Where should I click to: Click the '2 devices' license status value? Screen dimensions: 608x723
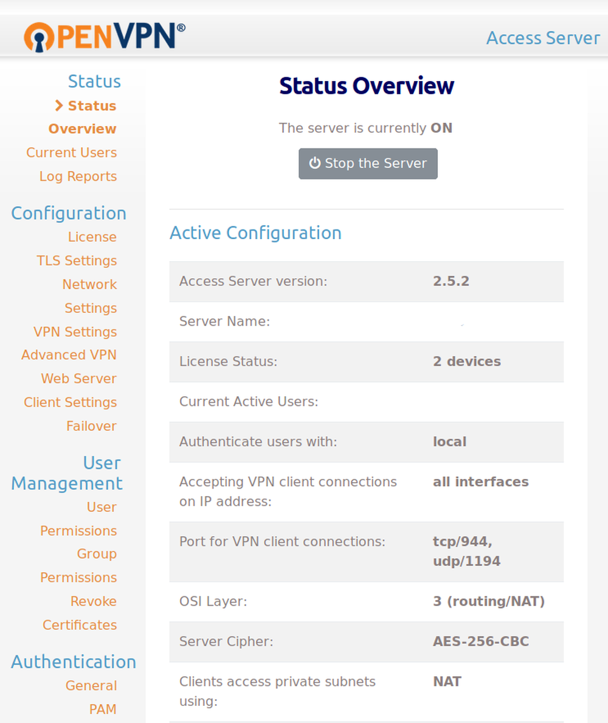click(x=466, y=361)
